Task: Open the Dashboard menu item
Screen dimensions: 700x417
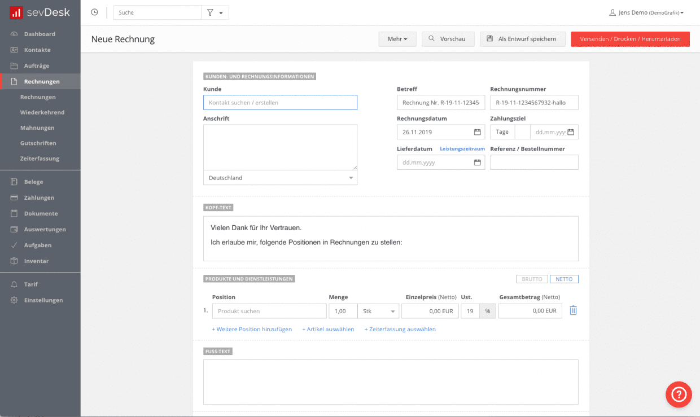Action: (x=40, y=34)
